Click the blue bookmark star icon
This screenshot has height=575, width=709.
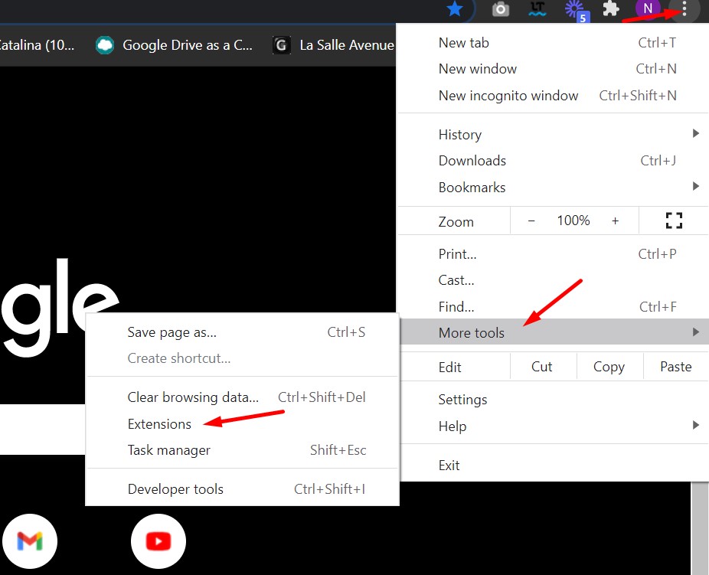coord(455,8)
